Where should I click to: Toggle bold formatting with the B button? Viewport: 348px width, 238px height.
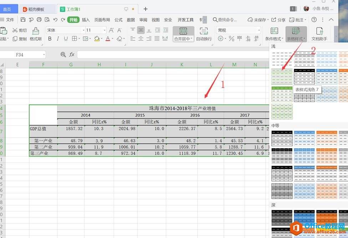pos(50,39)
